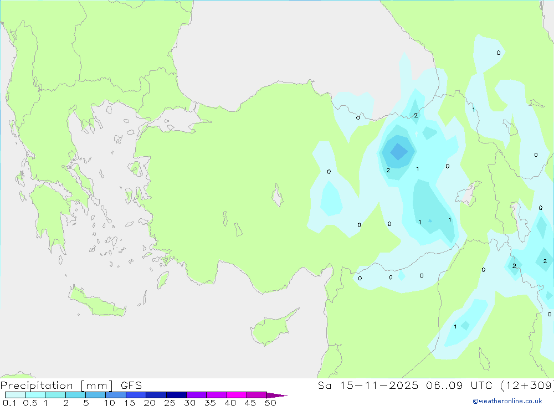554x406 pixels.
Task: Click the 'Sa 15-11-2025' date text
Action: (368, 386)
